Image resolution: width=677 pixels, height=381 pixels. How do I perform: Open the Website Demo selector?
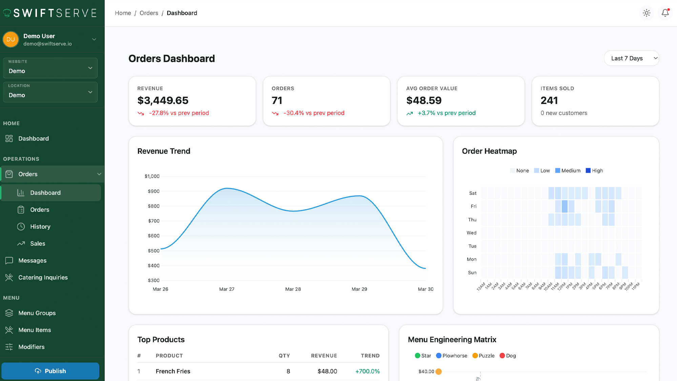coord(50,68)
